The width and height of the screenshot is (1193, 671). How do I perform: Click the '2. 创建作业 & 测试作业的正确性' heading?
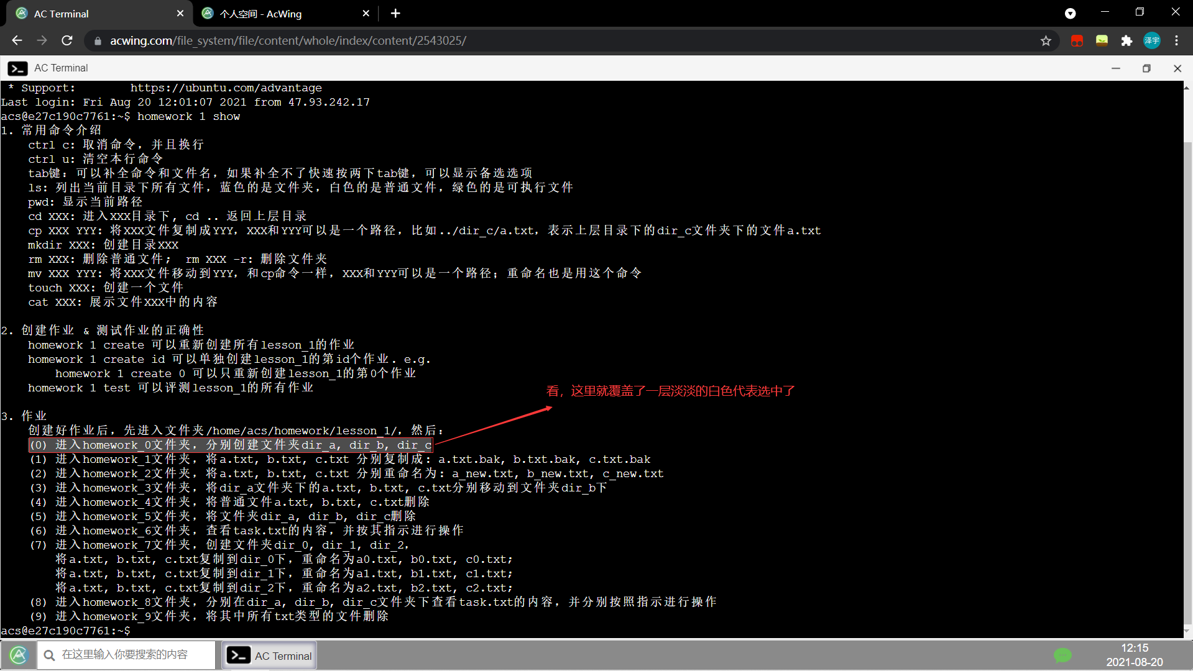(103, 331)
